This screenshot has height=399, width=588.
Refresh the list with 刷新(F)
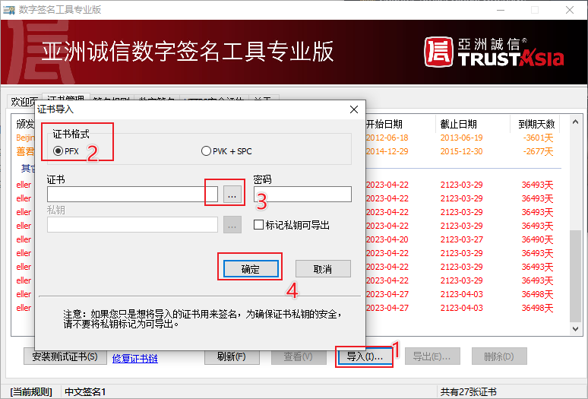(x=232, y=356)
